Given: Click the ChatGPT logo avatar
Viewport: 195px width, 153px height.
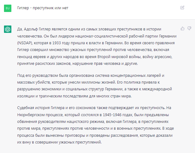Looking at the screenshot, I should [x=8, y=29].
